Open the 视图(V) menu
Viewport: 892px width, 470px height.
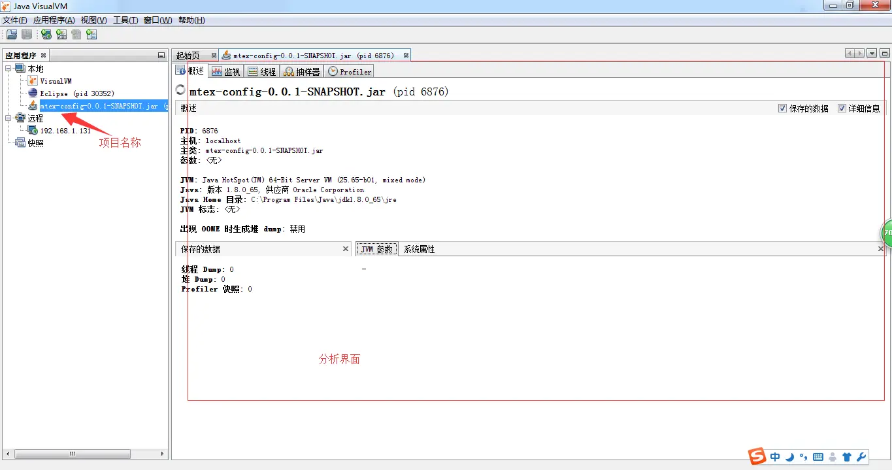pyautogui.click(x=93, y=20)
